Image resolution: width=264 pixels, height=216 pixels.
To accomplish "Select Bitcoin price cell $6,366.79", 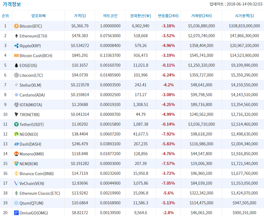I will pos(80,26).
